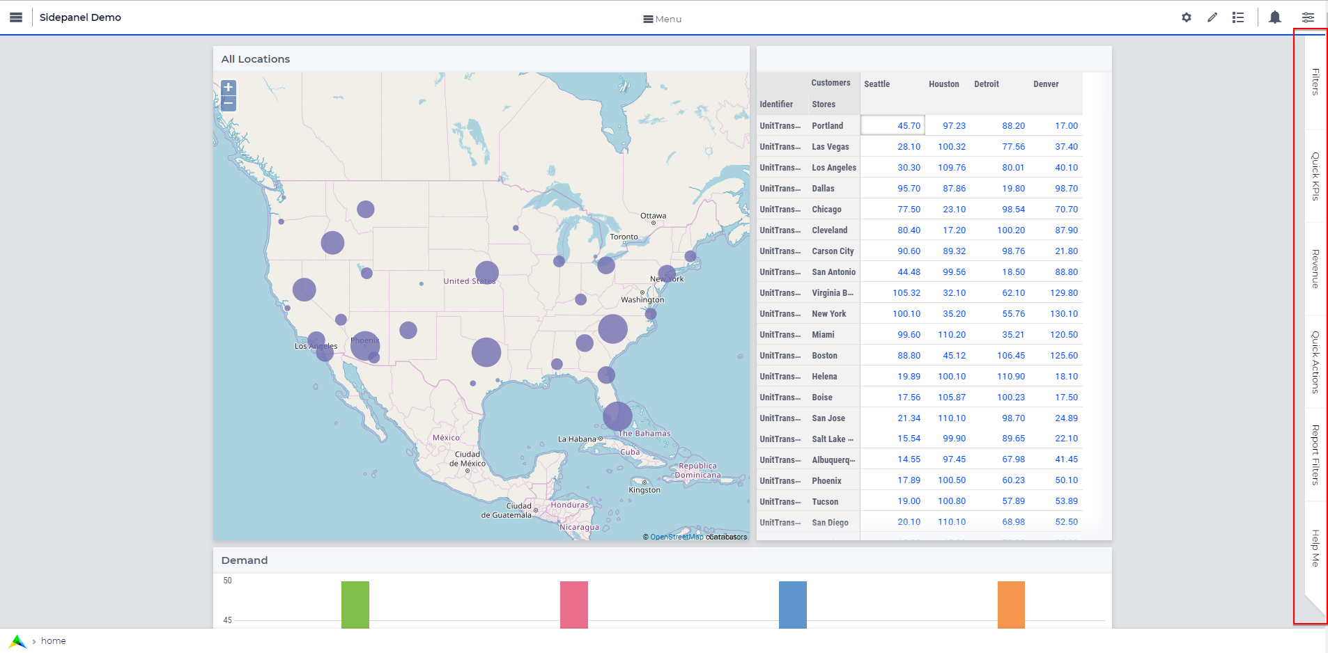The width and height of the screenshot is (1328, 653).
Task: Expand the center Menu dropdown
Action: click(x=662, y=19)
